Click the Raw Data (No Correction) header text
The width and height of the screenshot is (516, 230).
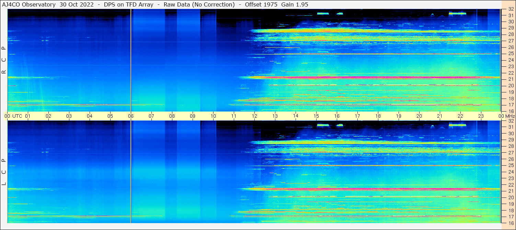tap(199, 4)
